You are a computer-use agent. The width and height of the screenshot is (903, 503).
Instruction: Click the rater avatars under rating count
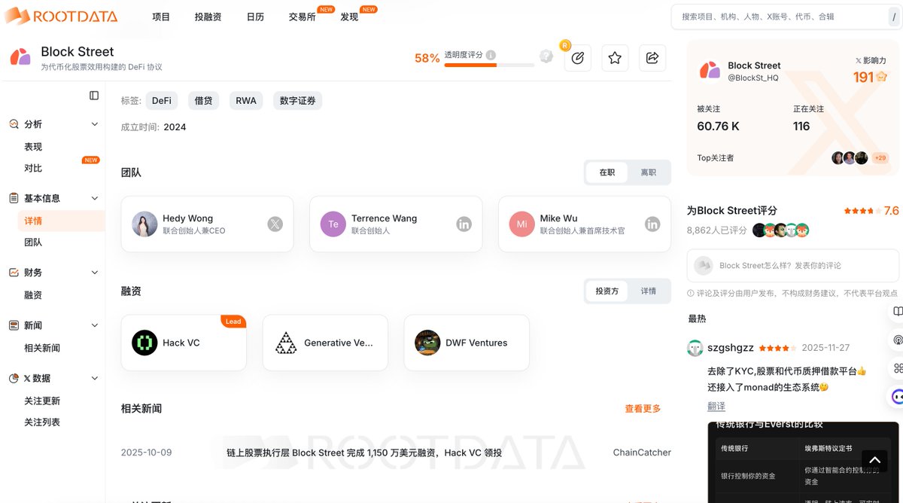point(780,230)
